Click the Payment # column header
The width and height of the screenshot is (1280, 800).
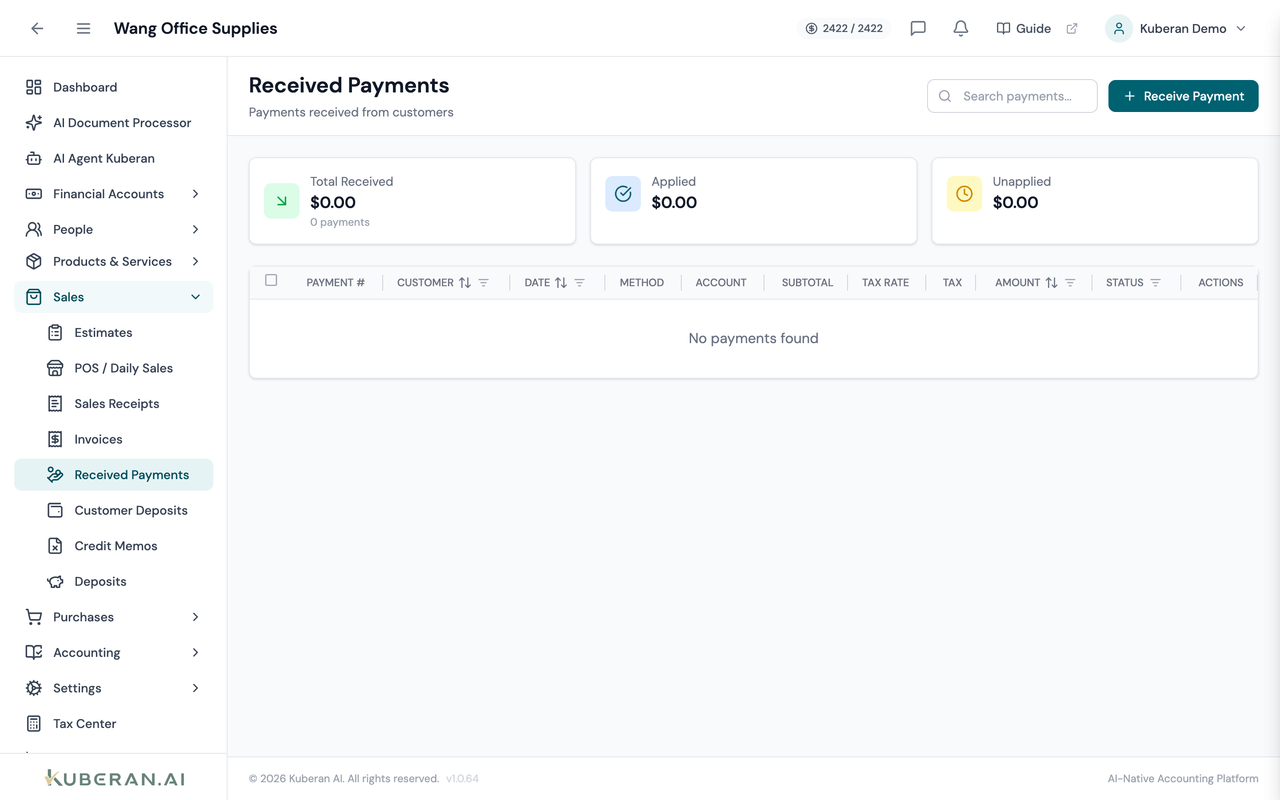point(336,283)
